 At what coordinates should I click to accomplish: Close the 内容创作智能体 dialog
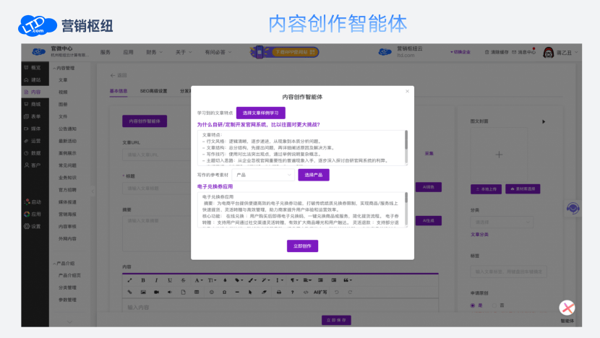407,92
